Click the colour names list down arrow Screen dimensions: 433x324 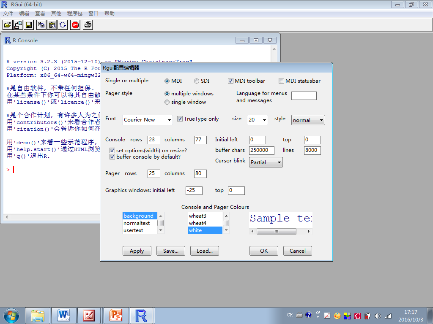[x=226, y=230]
